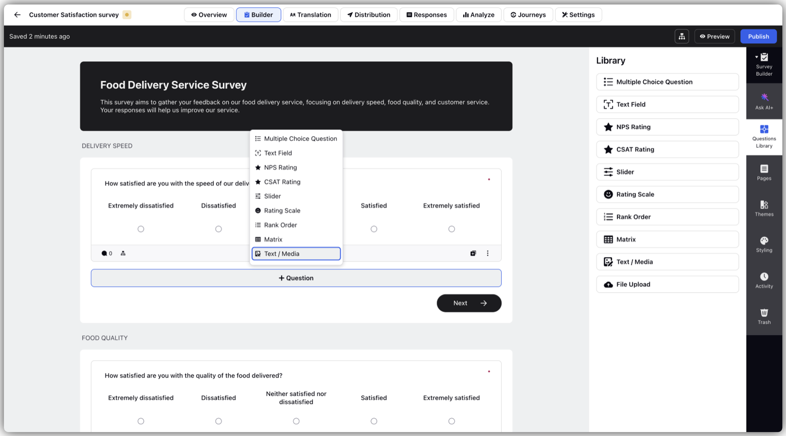
Task: Add Multiple Choice Question from Library panel
Action: 667,82
